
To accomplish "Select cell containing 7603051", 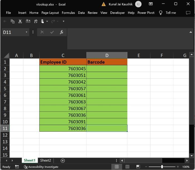I will point(63,75).
